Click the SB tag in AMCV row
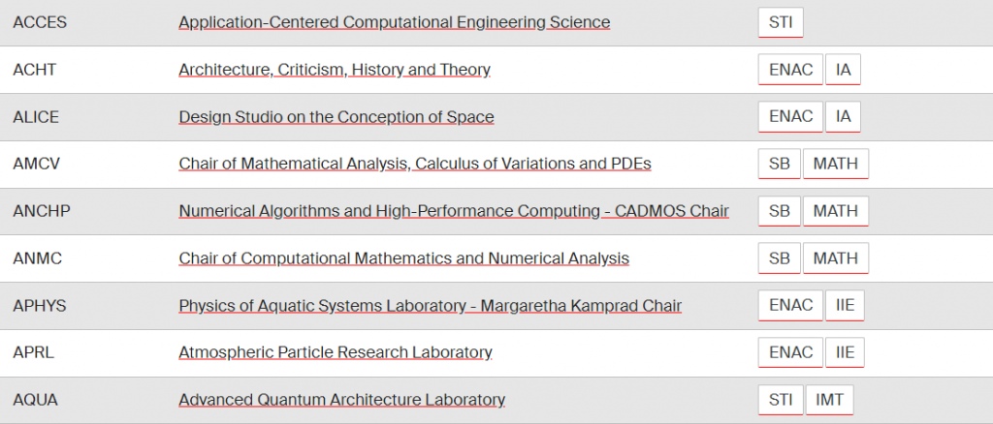This screenshot has height=424, width=993. click(x=779, y=164)
